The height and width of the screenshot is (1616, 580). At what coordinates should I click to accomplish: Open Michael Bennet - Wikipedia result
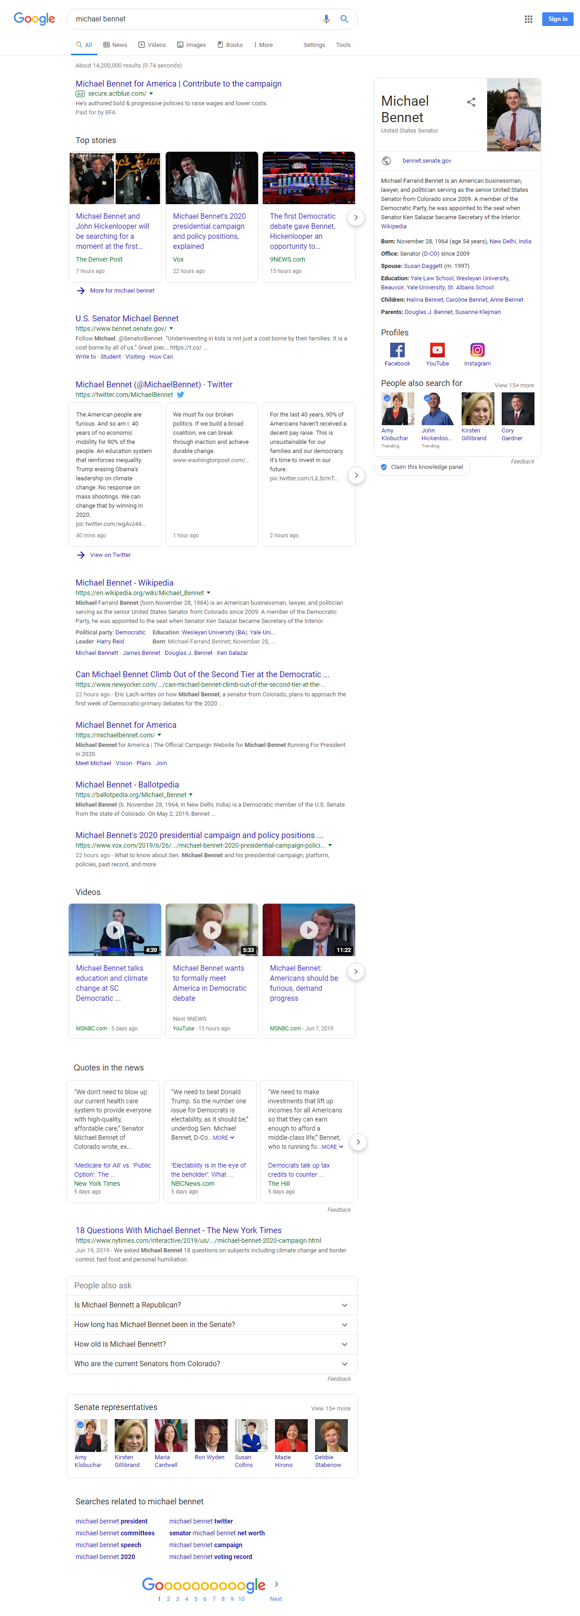tap(125, 582)
